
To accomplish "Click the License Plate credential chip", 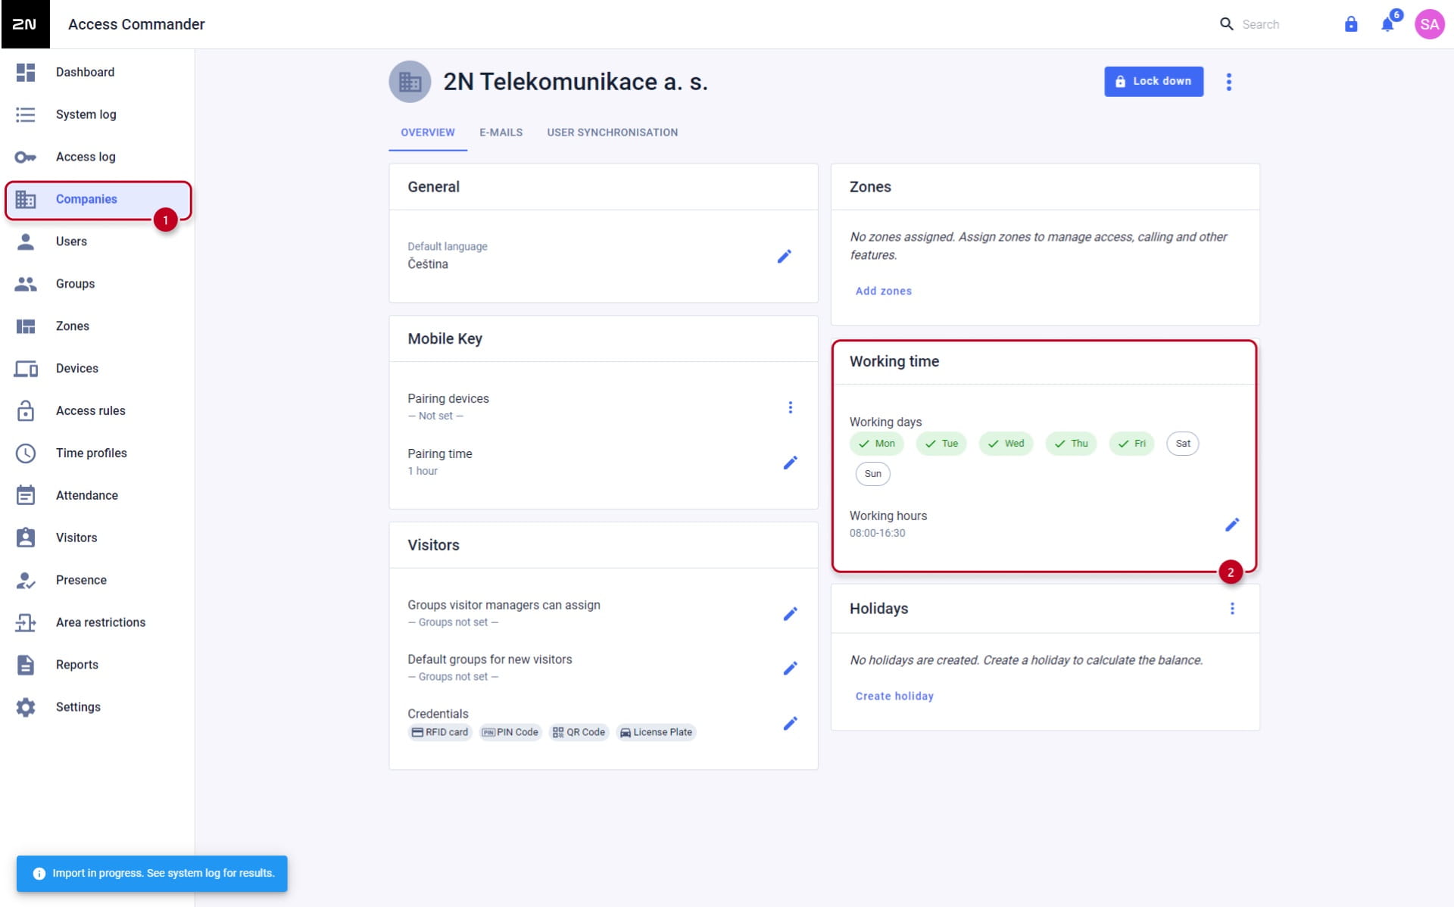I will point(657,732).
